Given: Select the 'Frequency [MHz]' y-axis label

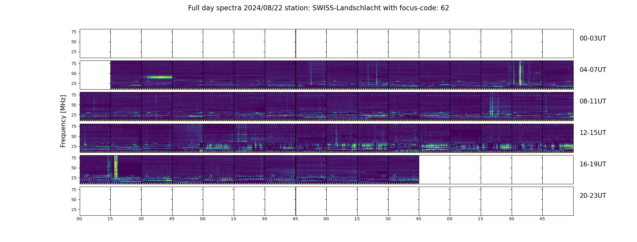Looking at the screenshot, I should pyautogui.click(x=63, y=121).
